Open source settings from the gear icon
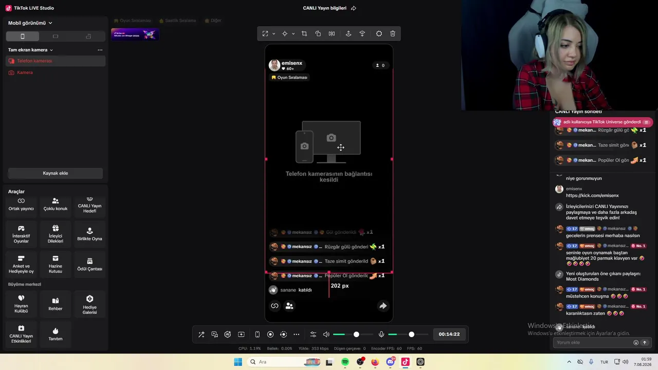This screenshot has width=658, height=370. click(379, 34)
